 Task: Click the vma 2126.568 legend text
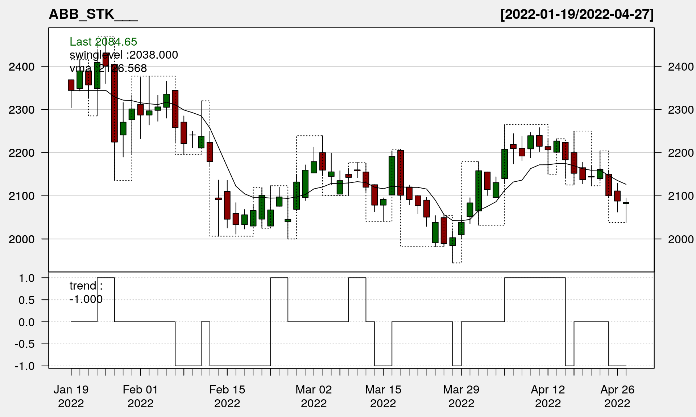[108, 68]
